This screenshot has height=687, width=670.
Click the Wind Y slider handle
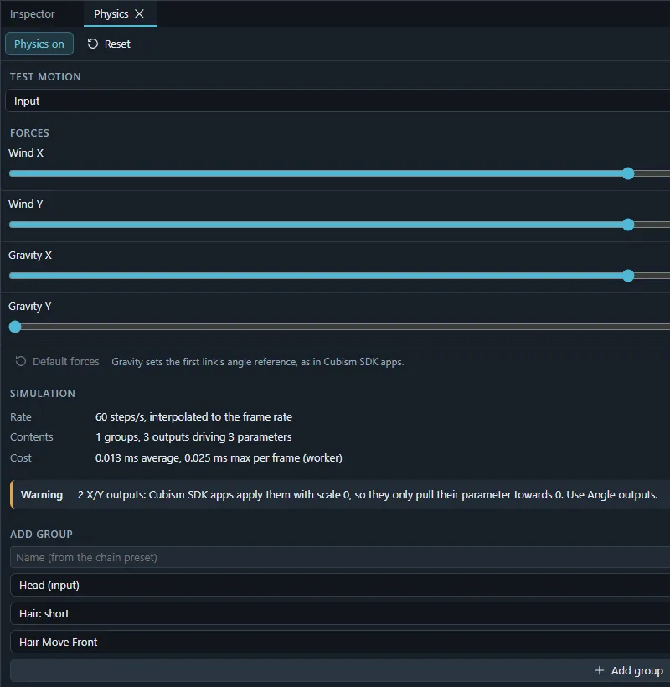628,225
